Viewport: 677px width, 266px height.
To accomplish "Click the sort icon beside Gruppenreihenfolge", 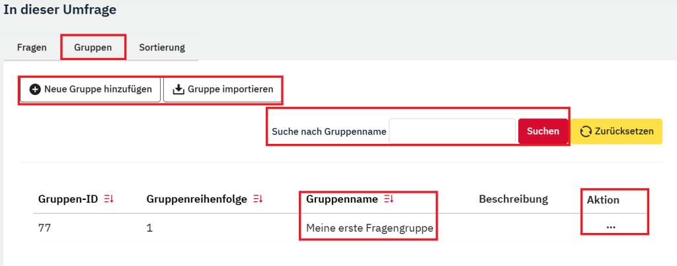I will 259,199.
